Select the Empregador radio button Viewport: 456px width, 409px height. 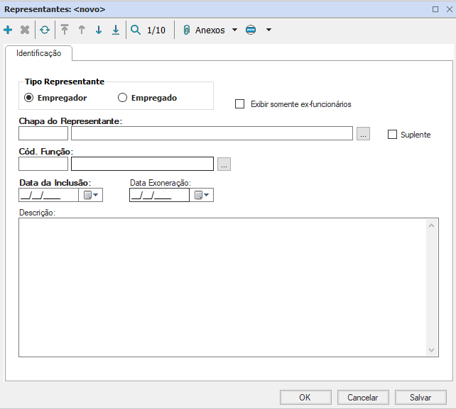point(29,98)
